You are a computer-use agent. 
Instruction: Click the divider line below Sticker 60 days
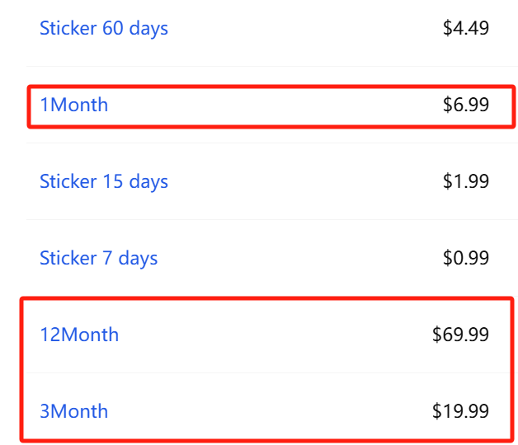(x=264, y=67)
